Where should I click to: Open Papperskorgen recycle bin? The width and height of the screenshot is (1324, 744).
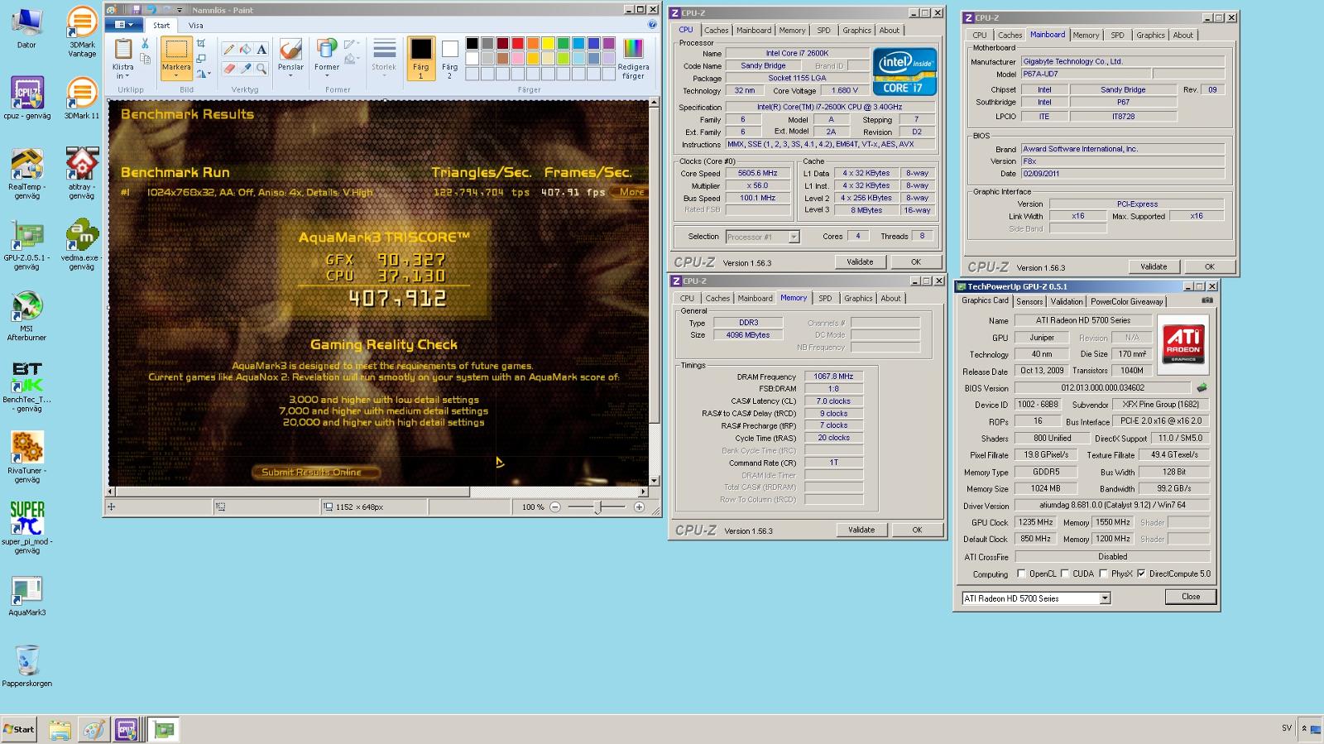(26, 666)
